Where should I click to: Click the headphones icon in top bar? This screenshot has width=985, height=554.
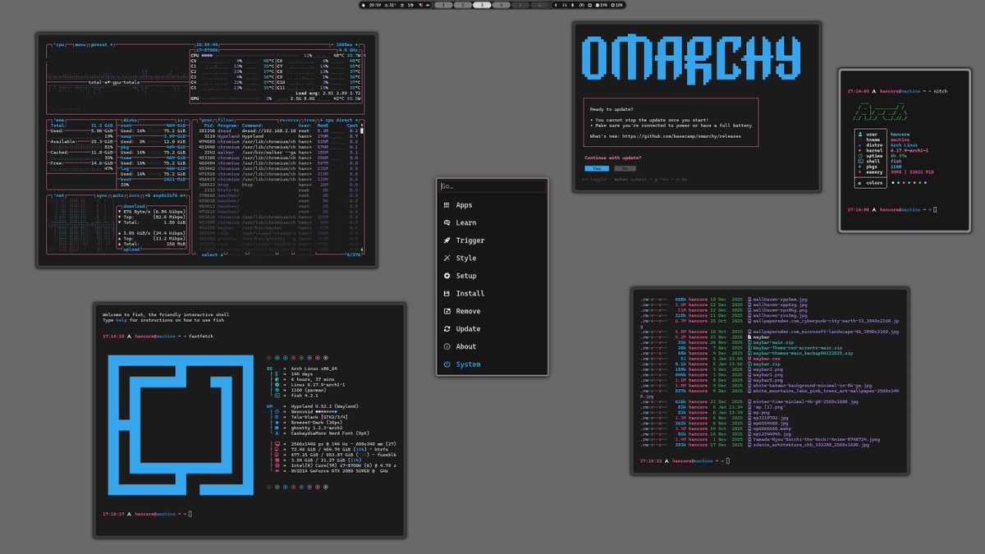click(x=565, y=5)
